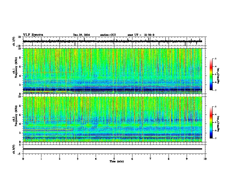Click the -4 value on ch.2 color bar
This screenshot has height=178, width=231.
pyautogui.click(x=215, y=115)
